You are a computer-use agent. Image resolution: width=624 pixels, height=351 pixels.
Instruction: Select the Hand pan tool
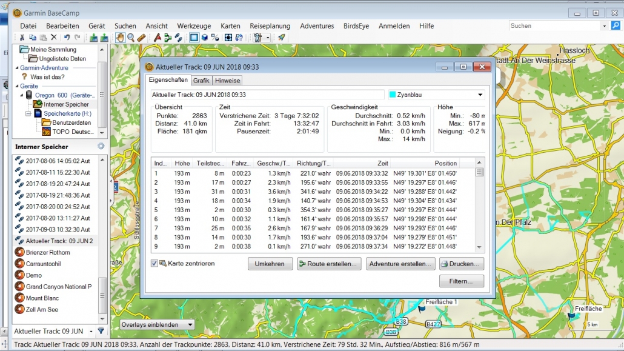(120, 38)
